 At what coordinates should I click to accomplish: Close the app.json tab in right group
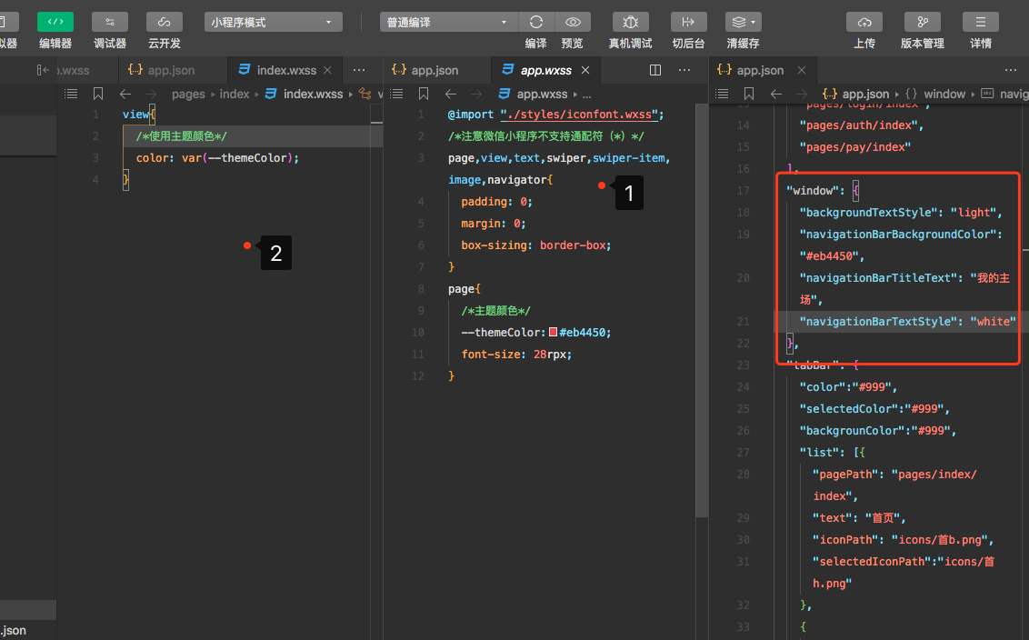(801, 70)
